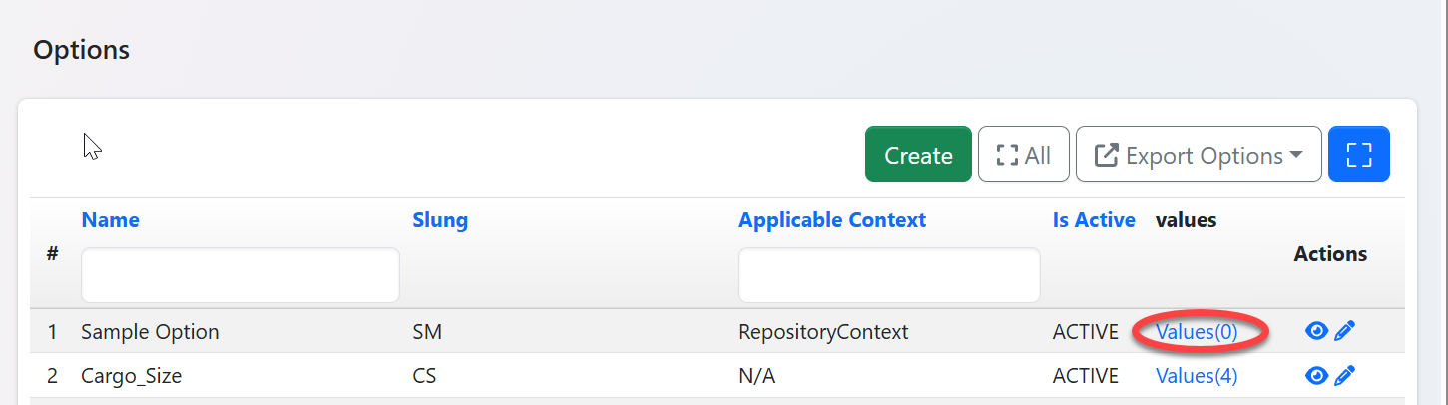Viewport: 1448px width, 405px height.
Task: Edit Cargo_Size using the pencil icon
Action: (1345, 375)
